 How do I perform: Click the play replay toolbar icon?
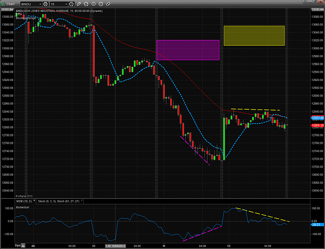click(94, 4)
